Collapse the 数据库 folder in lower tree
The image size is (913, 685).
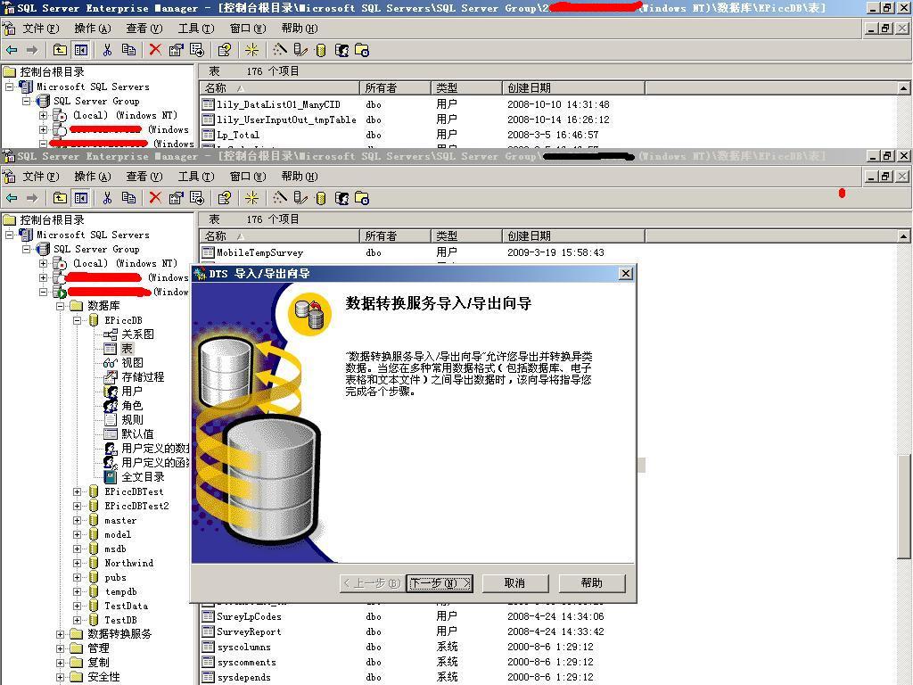(x=60, y=306)
